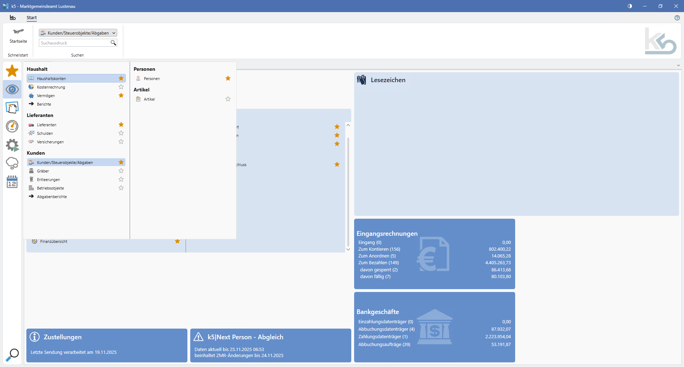This screenshot has width=684, height=367.
Task: Open the help icon at top right
Action: coord(677,18)
